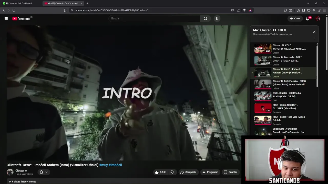Play FRO! doble F con visa video
The image size is (328, 184).
click(283, 120)
